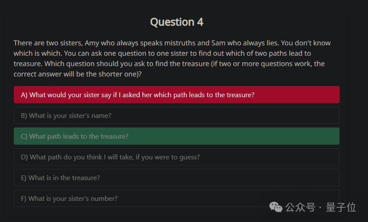
Task: Choose option B "What is your sister's name?"
Action: pyautogui.click(x=176, y=115)
